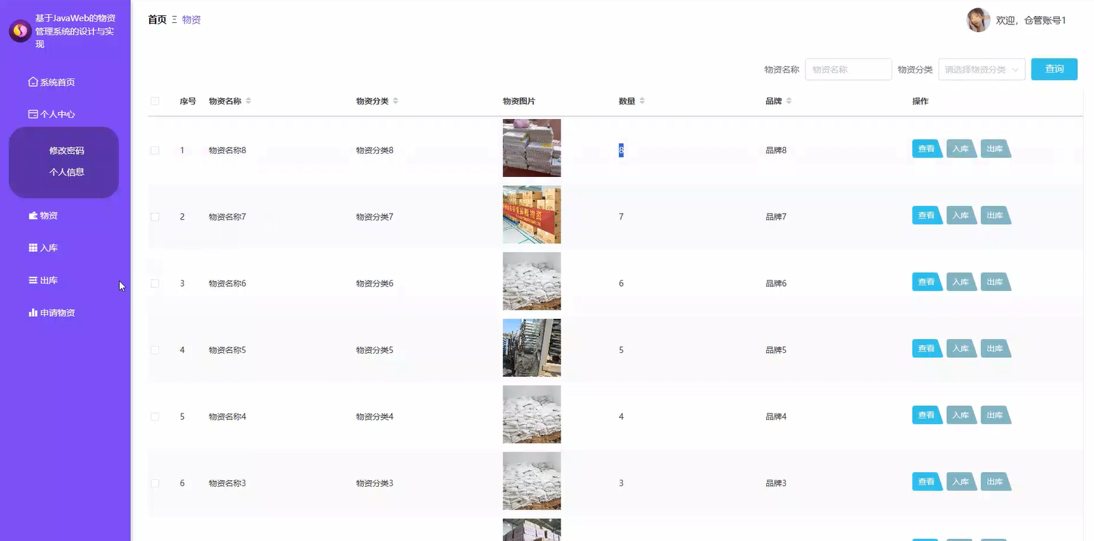The width and height of the screenshot is (1094, 541).
Task: Open the image thumbnail for 物资名称5
Action: pos(531,347)
